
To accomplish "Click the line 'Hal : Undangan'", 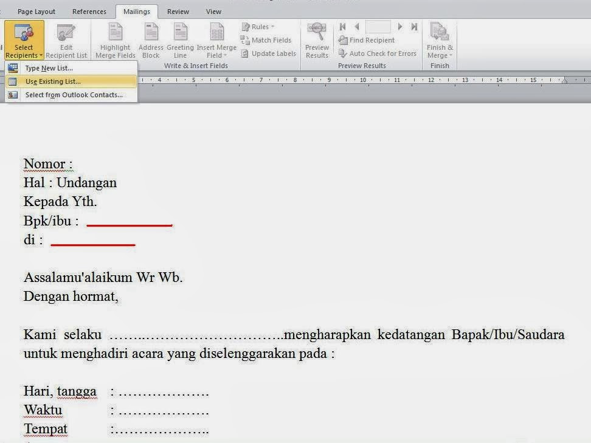I will 70,183.
